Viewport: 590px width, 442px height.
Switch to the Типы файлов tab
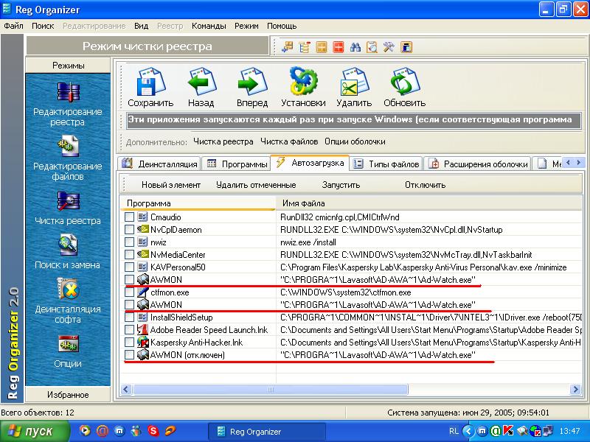pyautogui.click(x=386, y=164)
